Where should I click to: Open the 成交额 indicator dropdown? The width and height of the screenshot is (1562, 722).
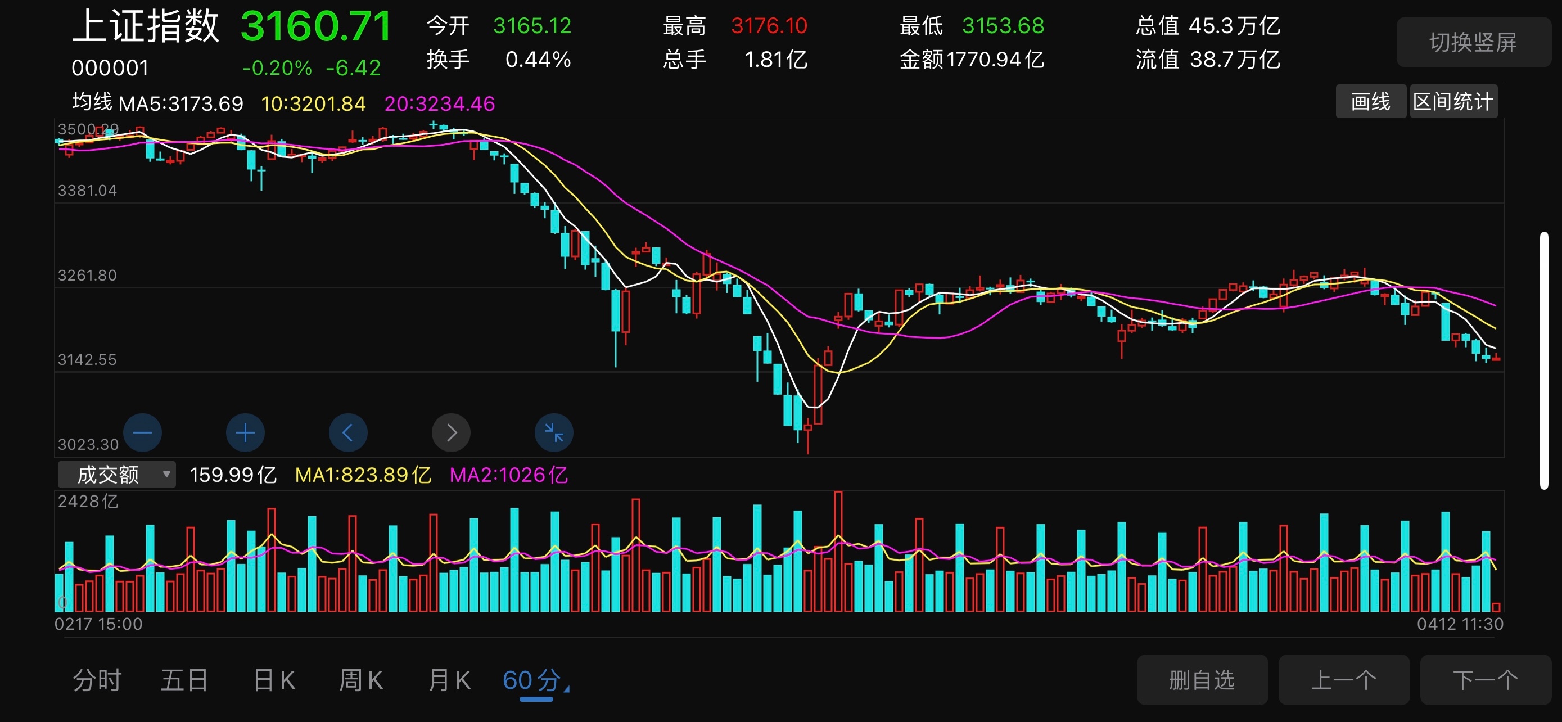point(116,474)
